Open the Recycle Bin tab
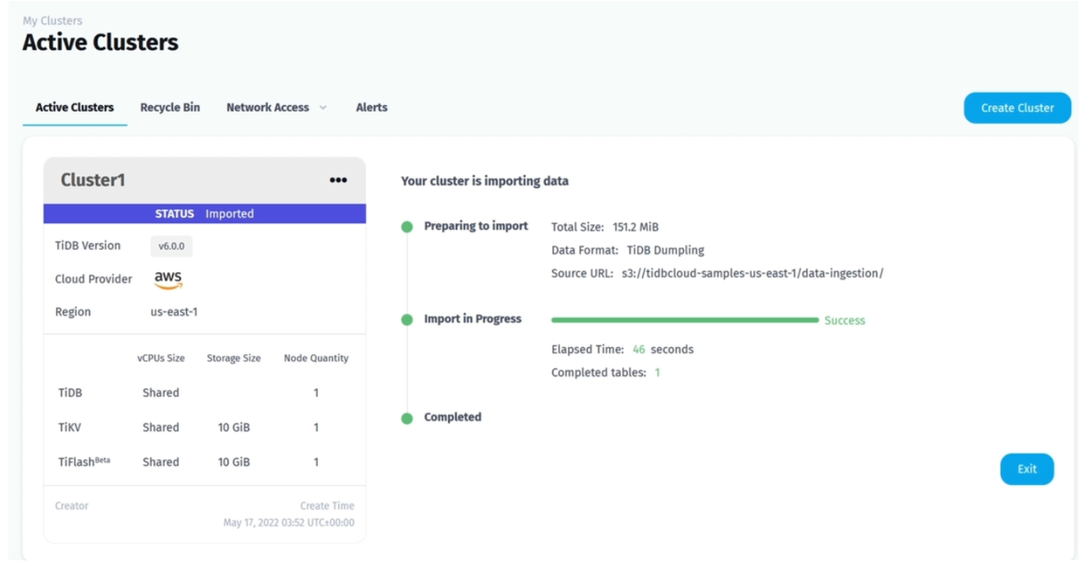 (x=170, y=108)
